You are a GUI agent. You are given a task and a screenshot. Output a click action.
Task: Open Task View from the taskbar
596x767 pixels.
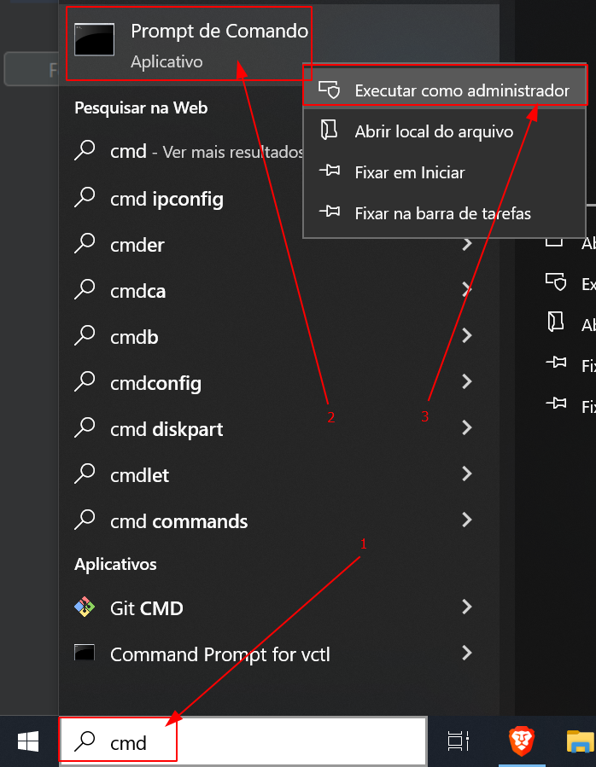[x=459, y=742]
